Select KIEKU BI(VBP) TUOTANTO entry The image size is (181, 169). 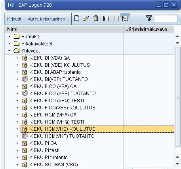59,79
